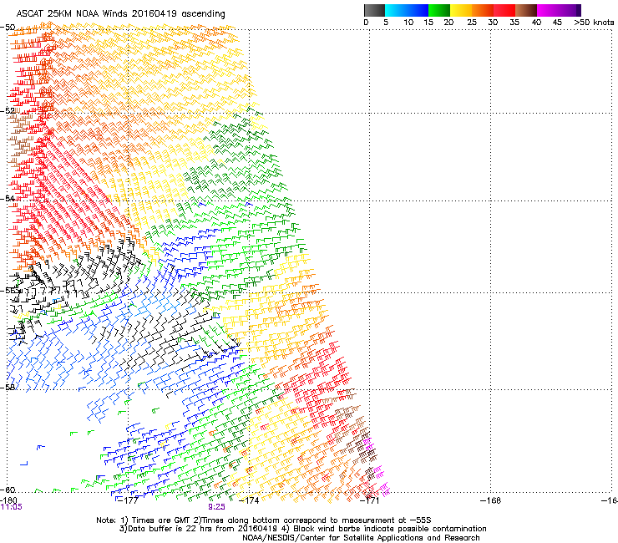Viewport: 618px width, 543px height.
Task: Click the -177 longitude axis label
Action: (129, 500)
